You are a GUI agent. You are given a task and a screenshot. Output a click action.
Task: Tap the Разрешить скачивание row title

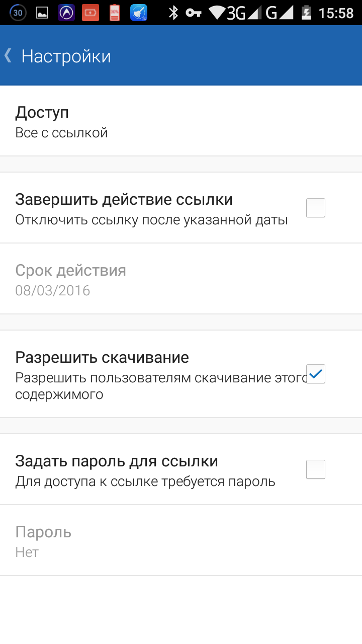pos(102,357)
